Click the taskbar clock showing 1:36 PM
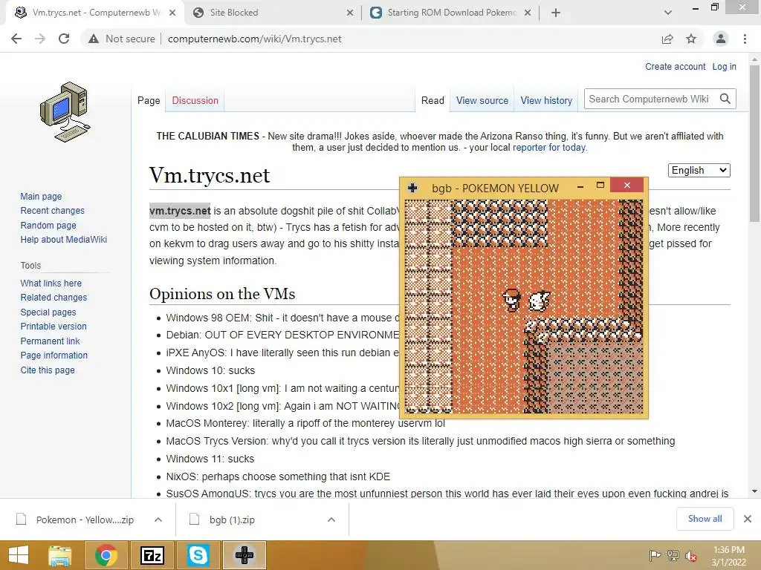Image resolution: width=761 pixels, height=570 pixels. click(728, 555)
